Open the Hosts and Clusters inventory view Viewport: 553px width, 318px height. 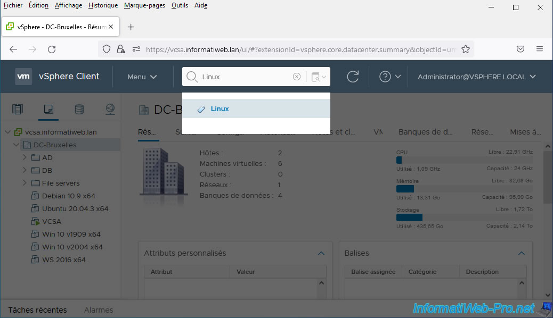pyautogui.click(x=18, y=110)
